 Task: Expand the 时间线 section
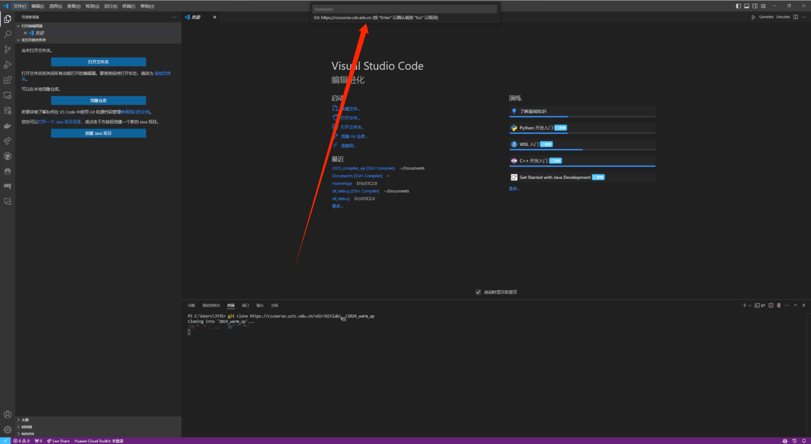(x=98, y=427)
